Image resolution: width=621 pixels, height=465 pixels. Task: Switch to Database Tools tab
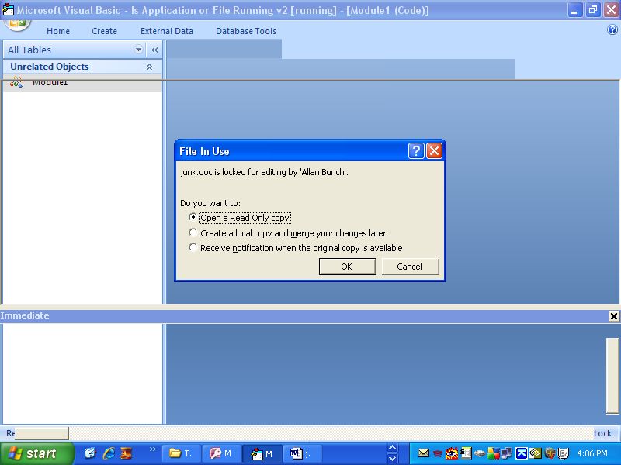[246, 31]
